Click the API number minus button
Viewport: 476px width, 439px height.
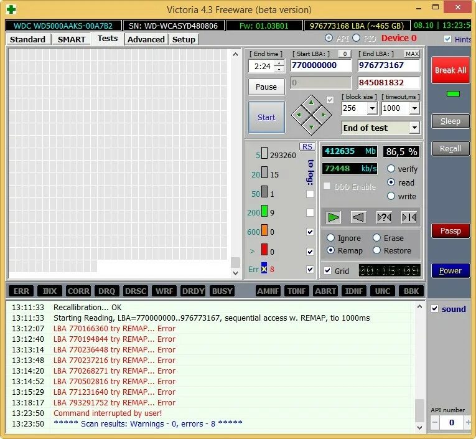tap(435, 422)
